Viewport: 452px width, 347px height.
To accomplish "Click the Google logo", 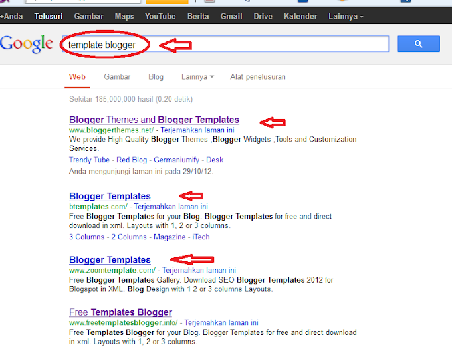I will [x=26, y=44].
